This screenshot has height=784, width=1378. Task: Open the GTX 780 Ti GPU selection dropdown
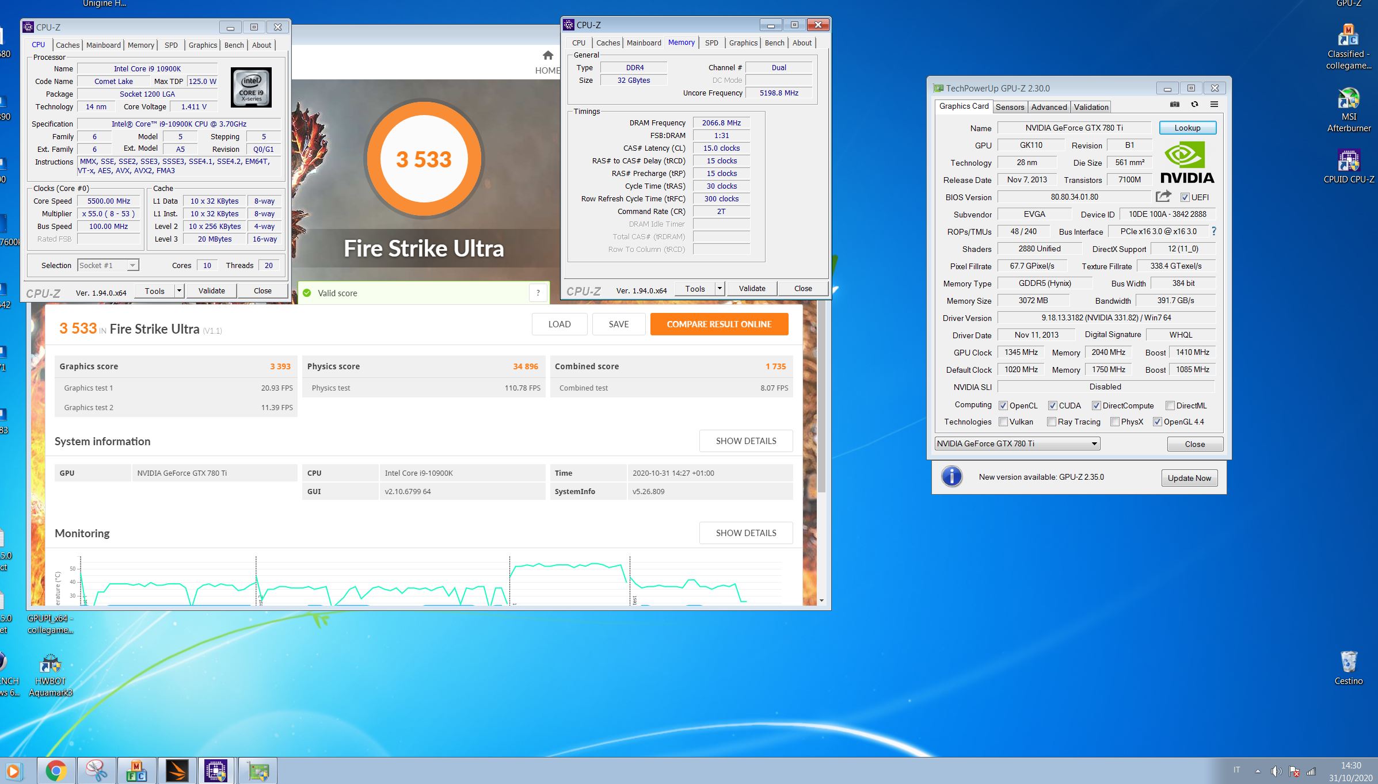[x=1017, y=443]
